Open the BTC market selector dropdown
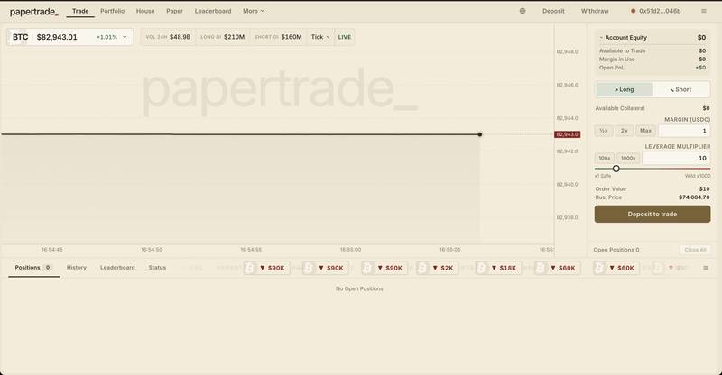The image size is (722, 375). [x=70, y=37]
